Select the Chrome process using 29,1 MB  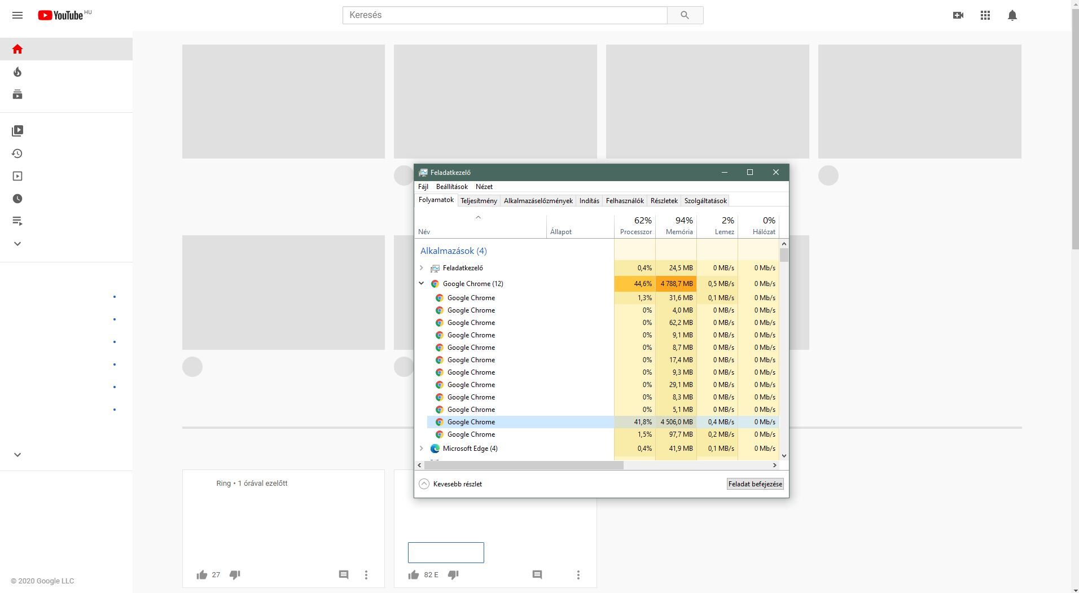pyautogui.click(x=603, y=385)
